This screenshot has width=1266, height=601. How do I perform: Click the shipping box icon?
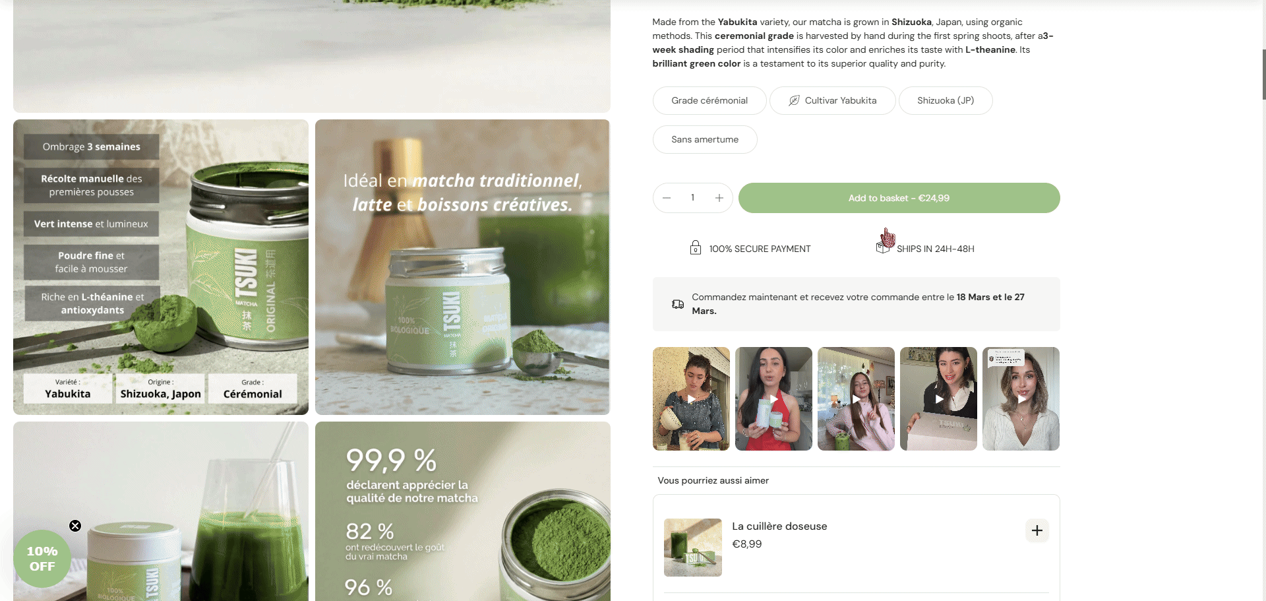pos(882,247)
